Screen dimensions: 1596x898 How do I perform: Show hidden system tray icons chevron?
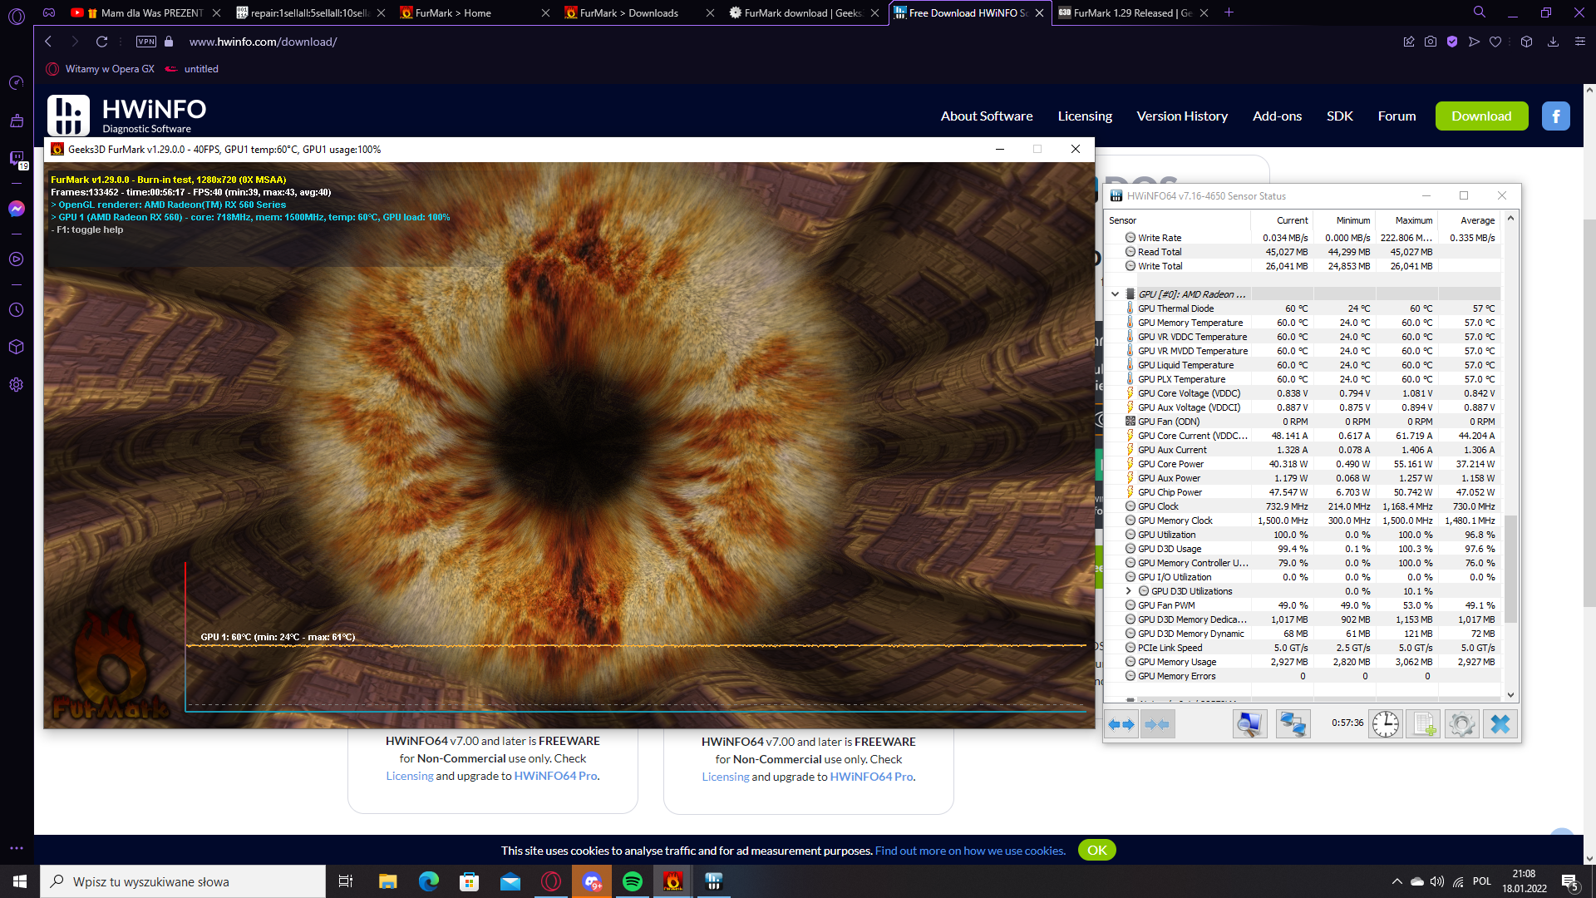pos(1396,881)
